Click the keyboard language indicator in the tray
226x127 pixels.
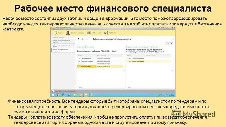tap(167, 95)
